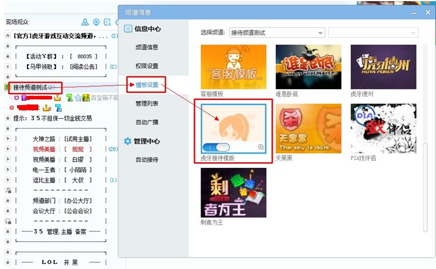Click the green icon before 接待频道测试

click(7, 87)
